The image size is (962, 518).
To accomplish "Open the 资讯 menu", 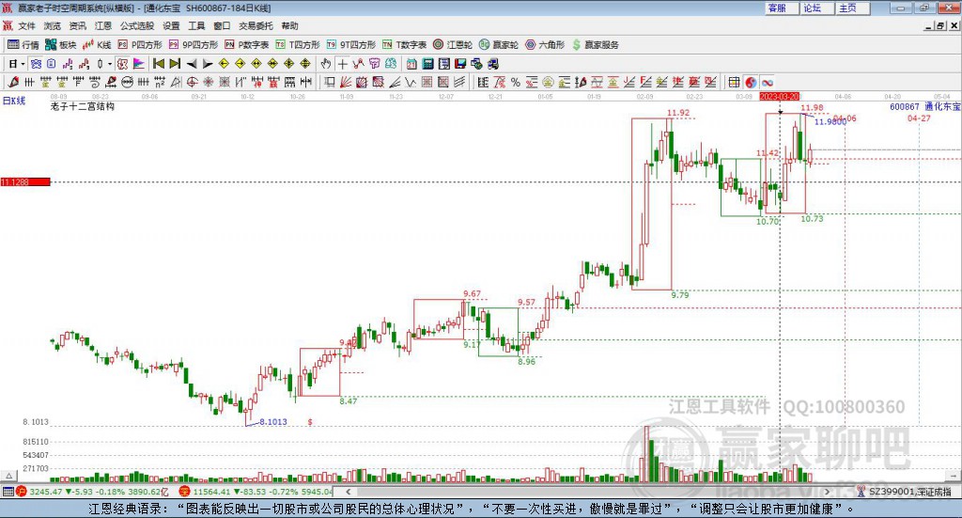I will coord(77,25).
